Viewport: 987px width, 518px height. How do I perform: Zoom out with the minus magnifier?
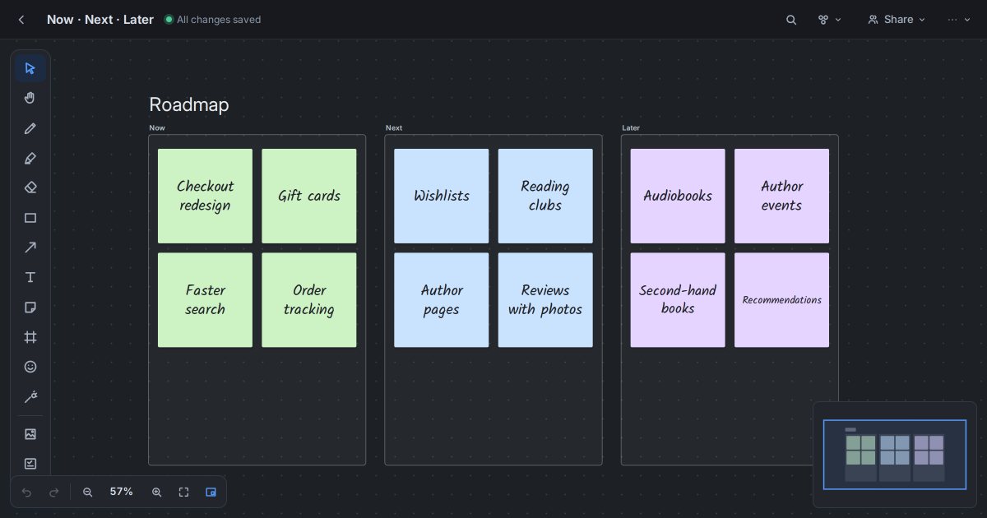point(88,492)
